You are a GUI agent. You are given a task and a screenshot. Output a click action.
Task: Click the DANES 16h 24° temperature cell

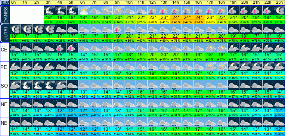tap(199, 18)
